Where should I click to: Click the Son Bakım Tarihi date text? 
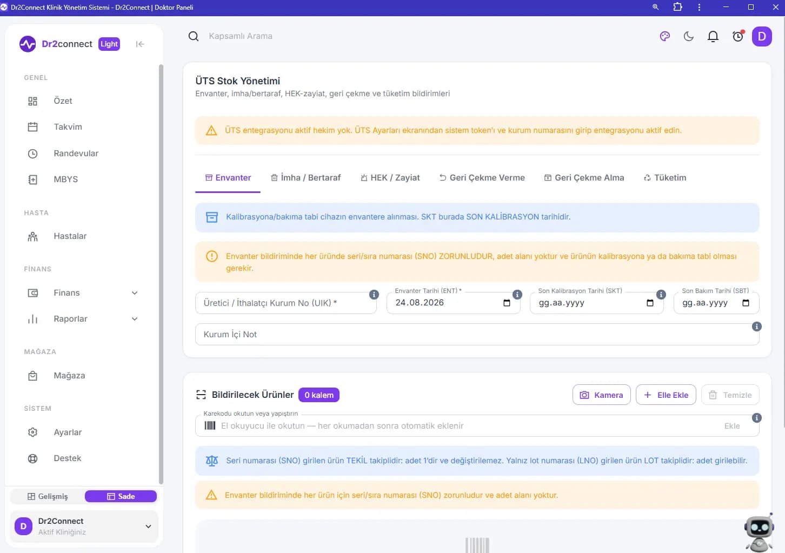pos(705,303)
